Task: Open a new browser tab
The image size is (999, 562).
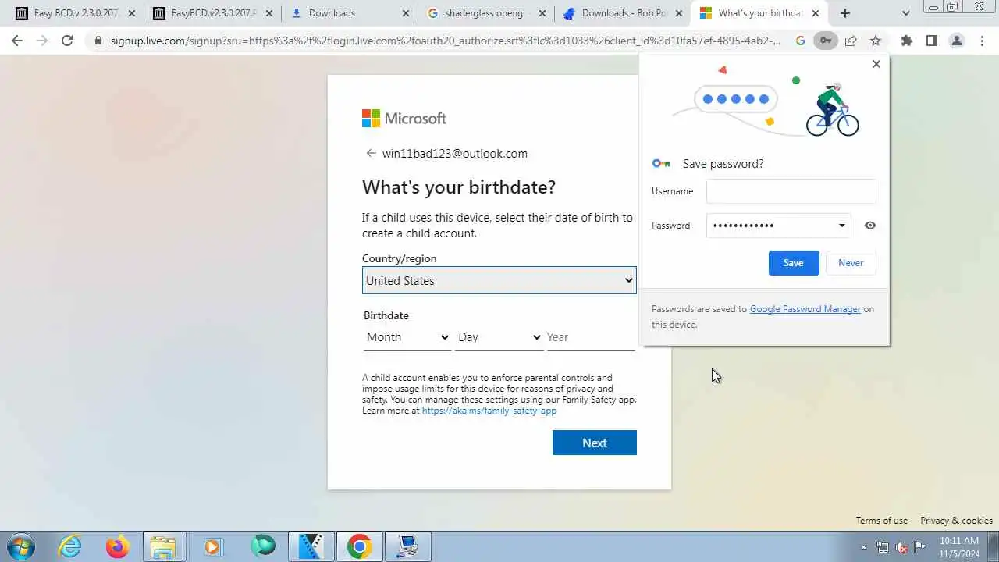Action: [x=845, y=13]
